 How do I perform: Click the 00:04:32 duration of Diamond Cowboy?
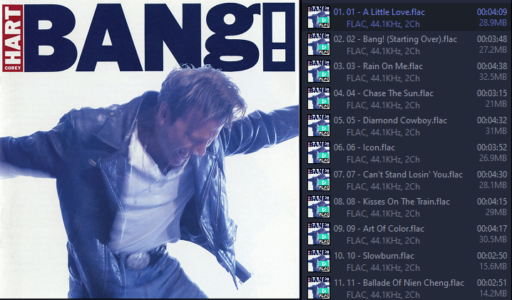[x=492, y=120]
